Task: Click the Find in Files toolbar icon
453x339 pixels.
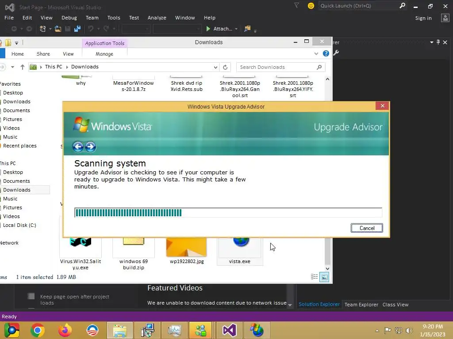Action: click(247, 29)
